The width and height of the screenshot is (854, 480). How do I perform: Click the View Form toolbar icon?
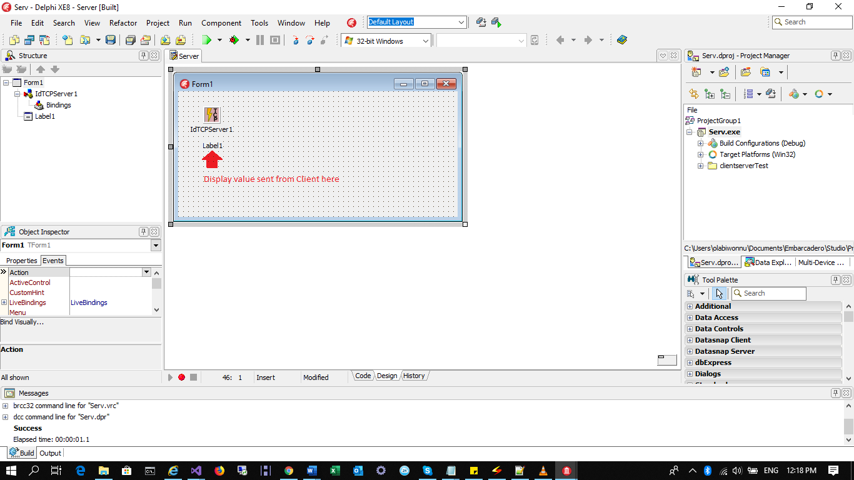point(29,40)
